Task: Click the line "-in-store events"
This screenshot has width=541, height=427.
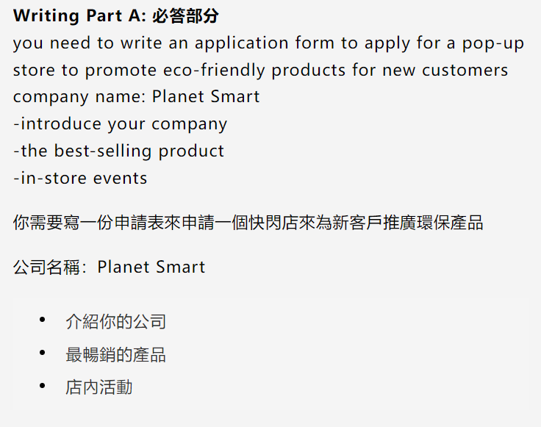Action: tap(80, 179)
